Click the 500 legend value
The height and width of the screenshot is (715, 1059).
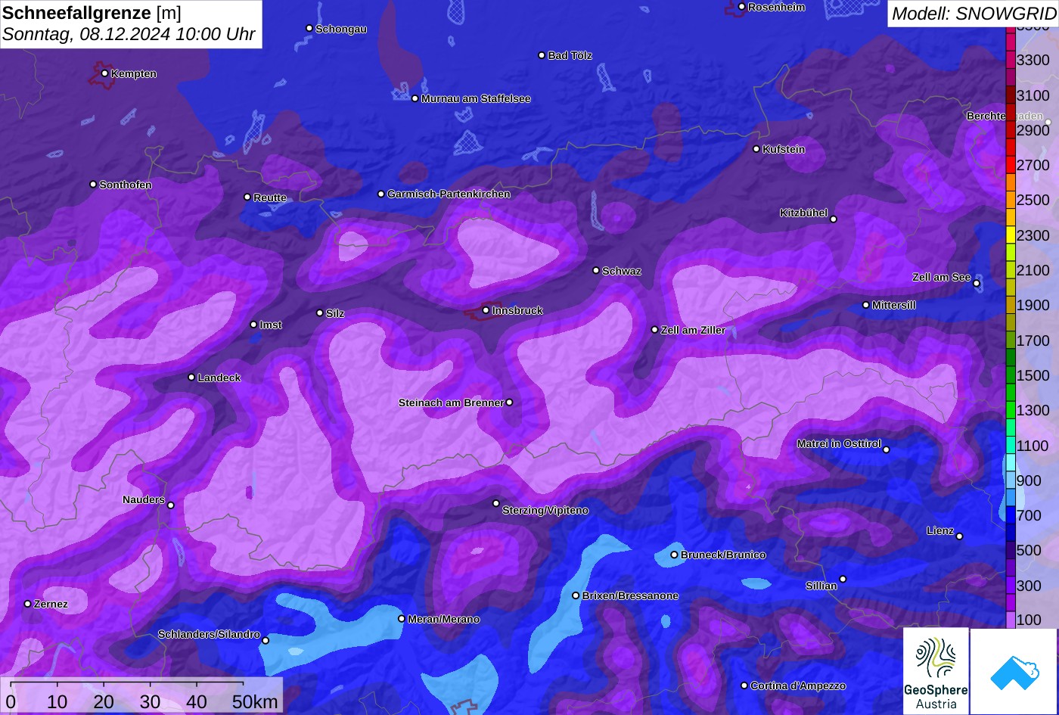[x=1029, y=550]
